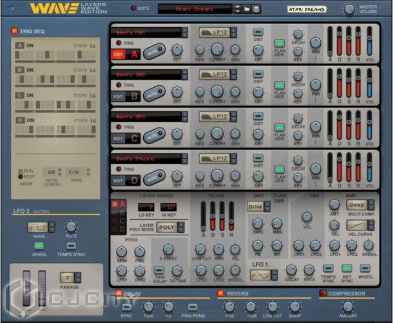This screenshot has height=323, width=393.
Task: Click layer D OCT knob
Action: pos(177,177)
